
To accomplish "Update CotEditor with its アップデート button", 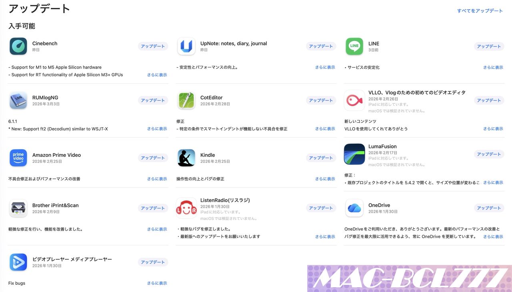I will point(321,101).
